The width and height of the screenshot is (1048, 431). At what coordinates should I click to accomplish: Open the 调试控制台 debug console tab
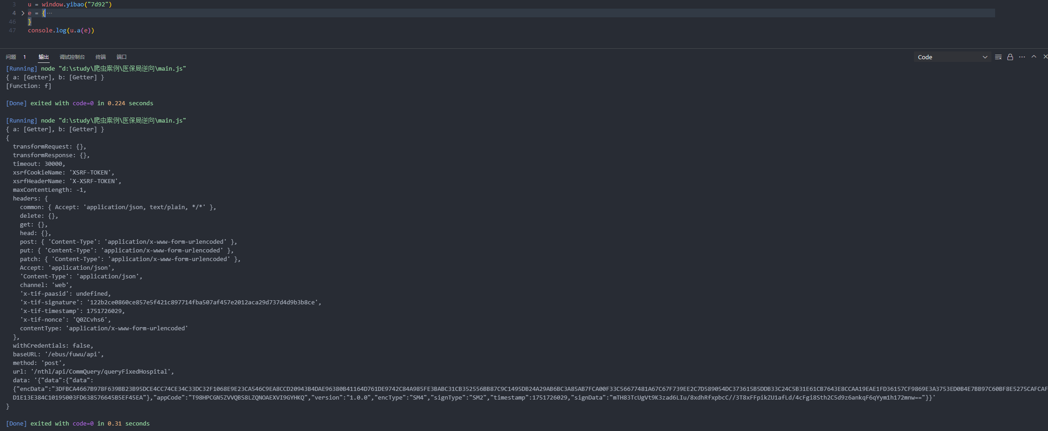72,57
